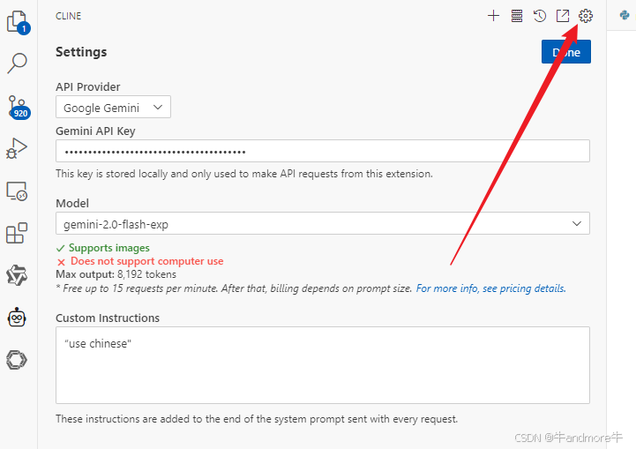Click the Cline settings gear icon
Viewport: 636px width, 449px height.
click(x=586, y=16)
